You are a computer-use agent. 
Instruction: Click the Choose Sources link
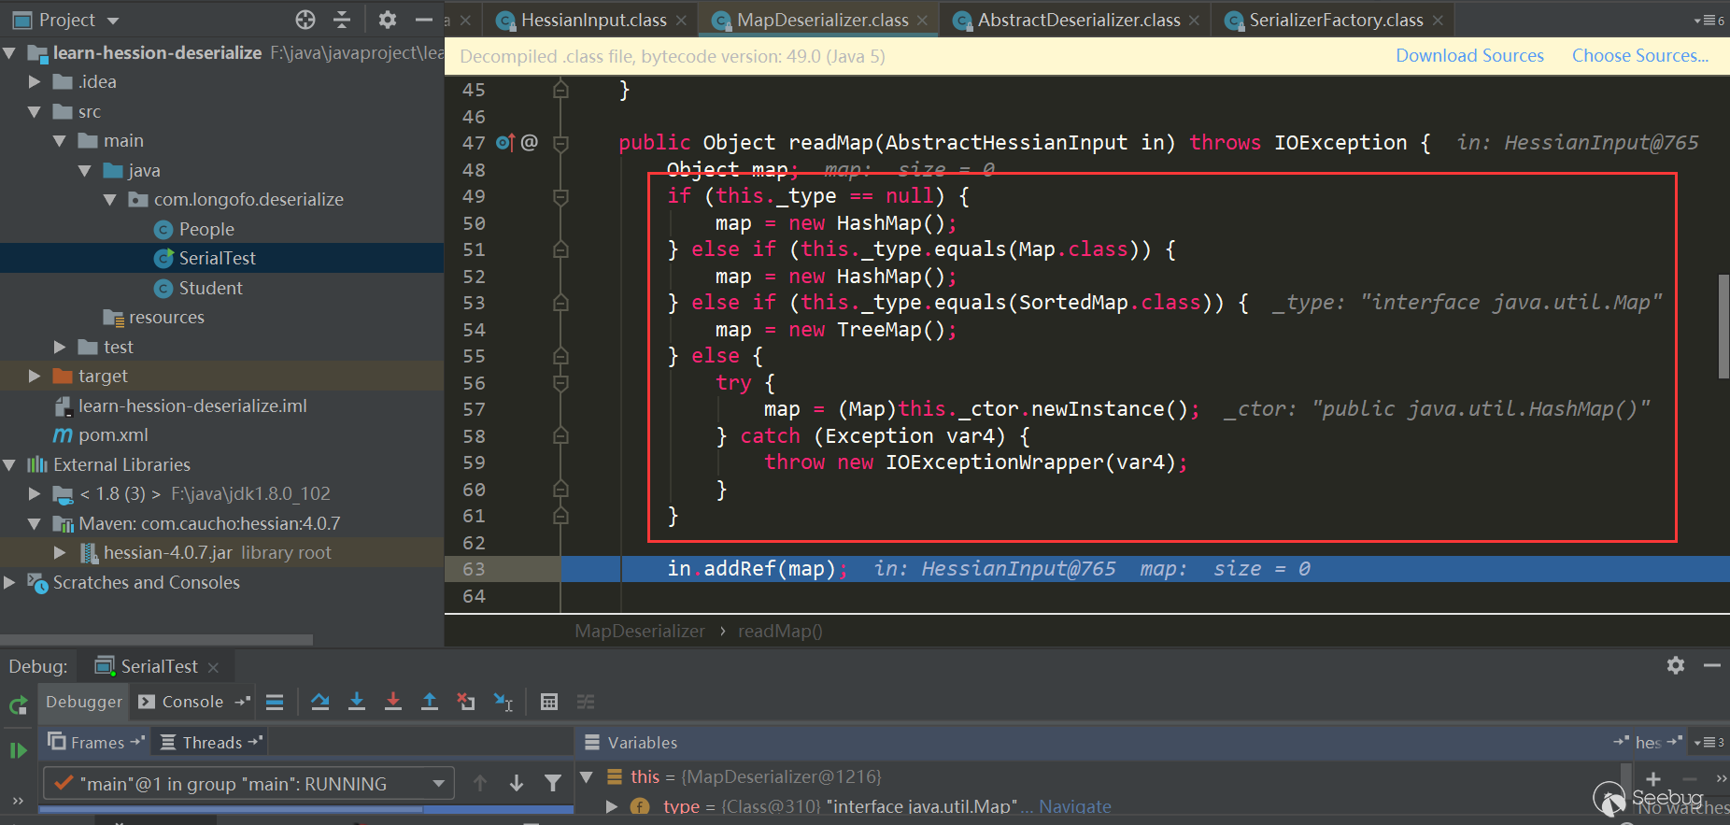click(1639, 56)
